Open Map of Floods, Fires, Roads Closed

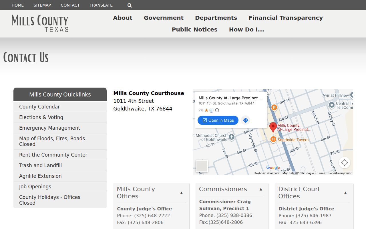pyautogui.click(x=60, y=141)
